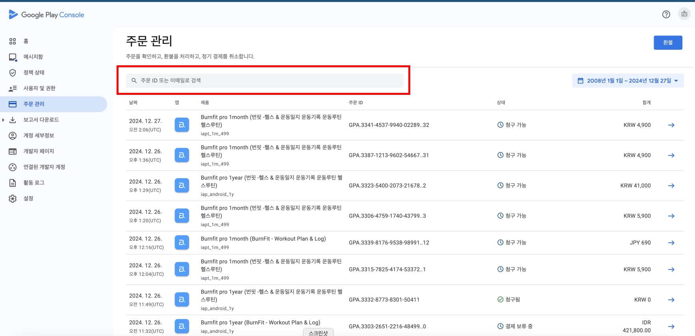The width and height of the screenshot is (695, 336).
Task: Open arrow for order GPA.3315-7825-4174-53372..1
Action: pos(671,270)
